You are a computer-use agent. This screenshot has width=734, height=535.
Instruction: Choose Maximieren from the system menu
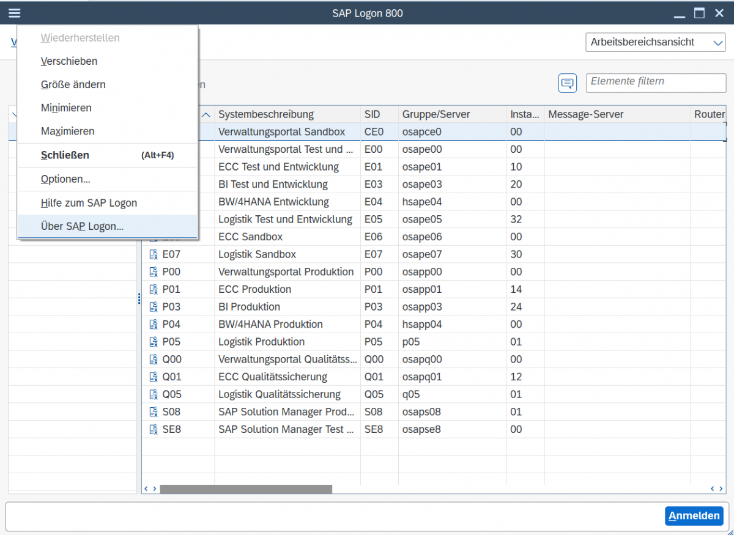coord(67,131)
